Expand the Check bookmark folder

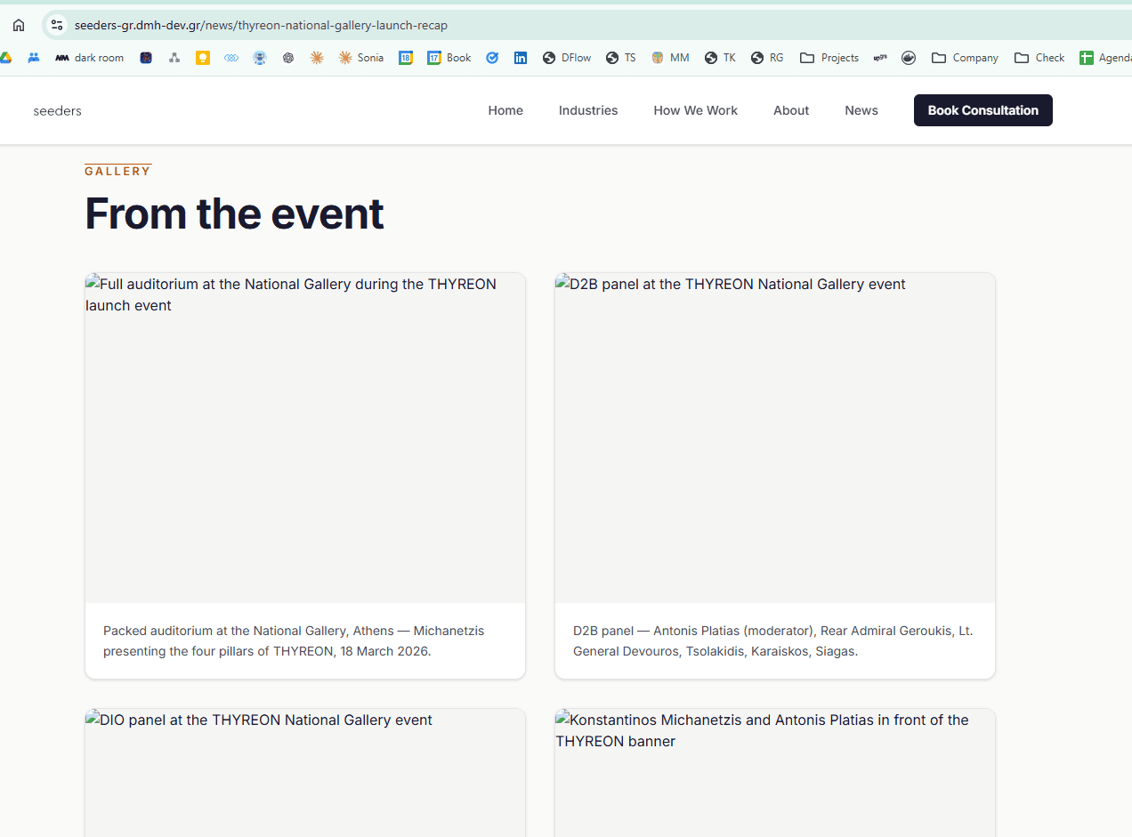pyautogui.click(x=1039, y=58)
